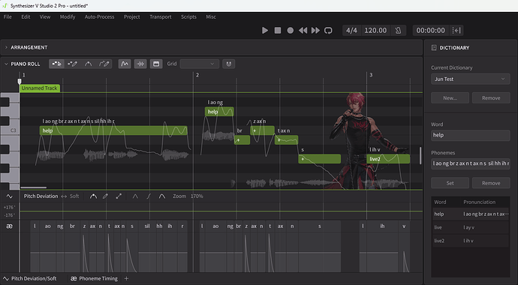Screen dimensions: 518x285
Task: Click the Record button in transport
Action: point(290,30)
